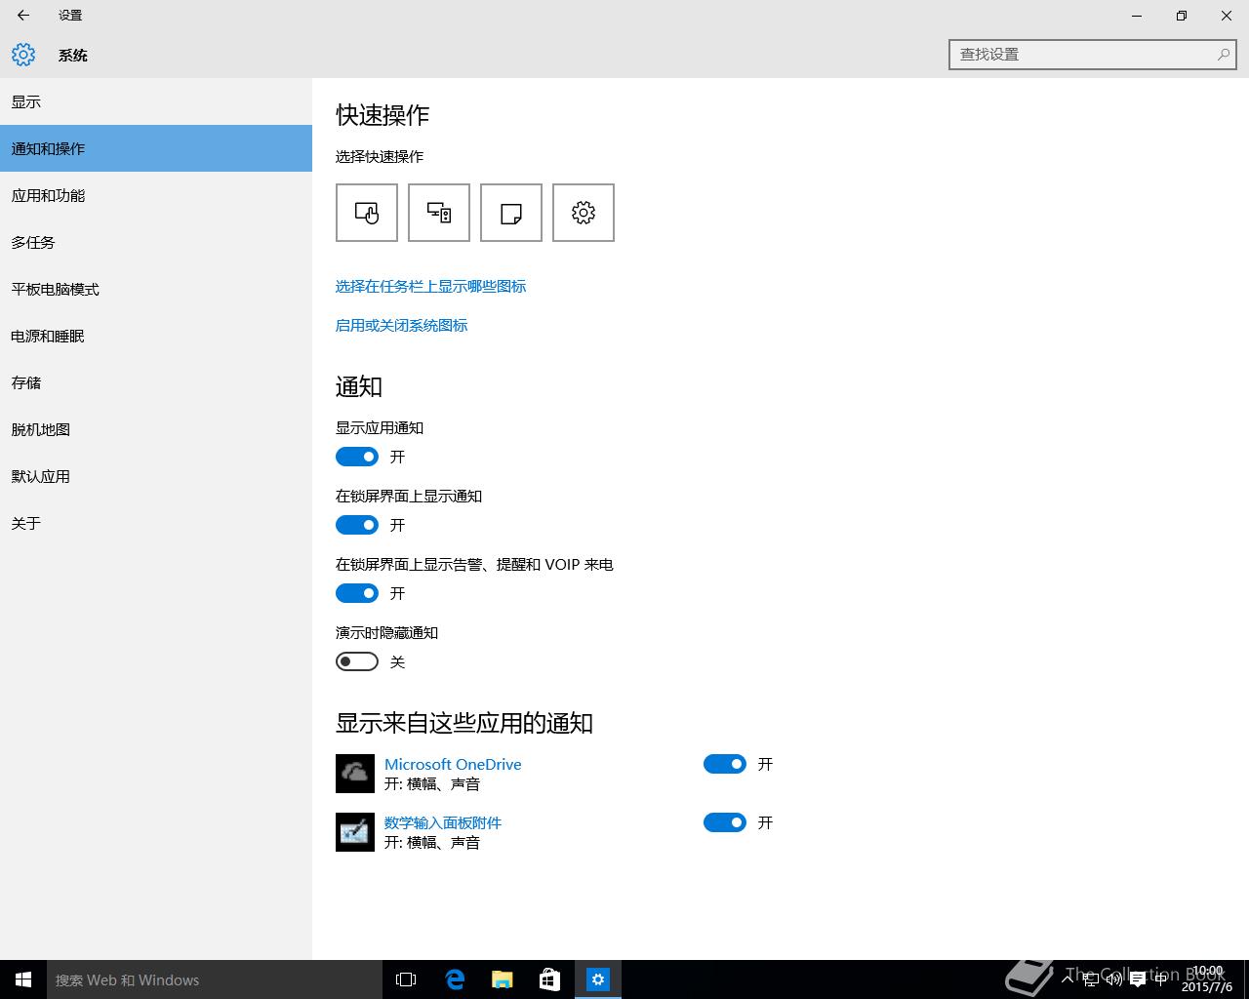Open Microsoft OneDrive notification settings link
Viewport: 1249px width, 999px height.
pos(453,764)
